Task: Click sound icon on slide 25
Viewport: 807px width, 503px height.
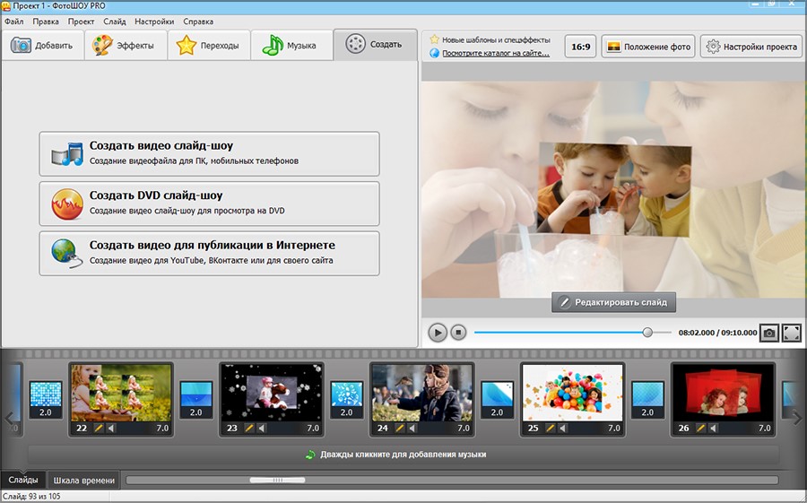Action: [x=562, y=428]
